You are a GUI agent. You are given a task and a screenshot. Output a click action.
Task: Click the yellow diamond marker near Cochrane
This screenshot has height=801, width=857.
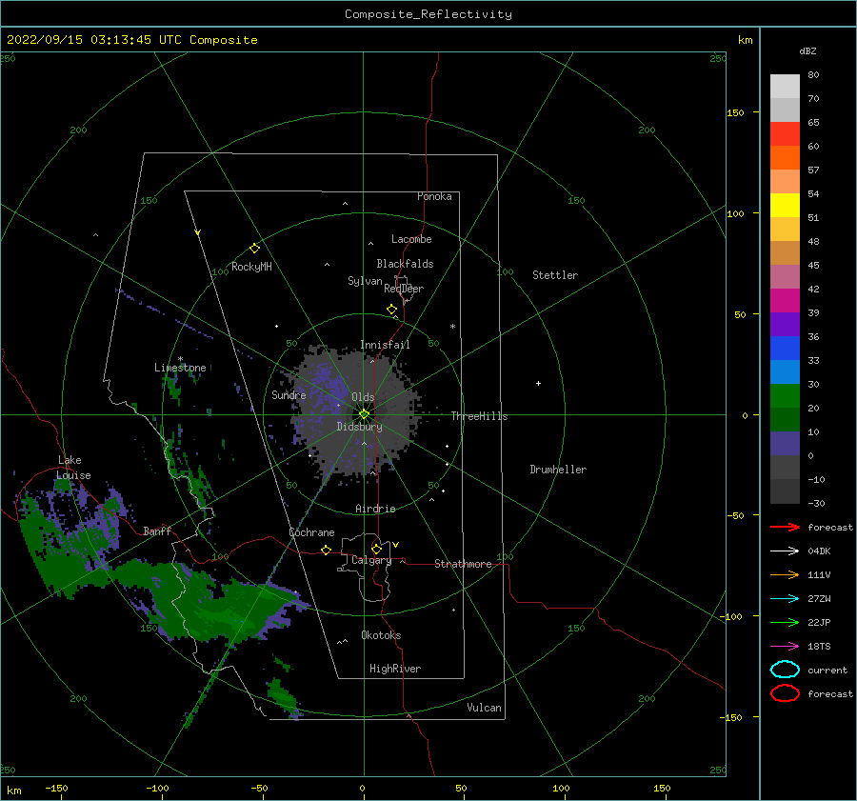click(326, 551)
